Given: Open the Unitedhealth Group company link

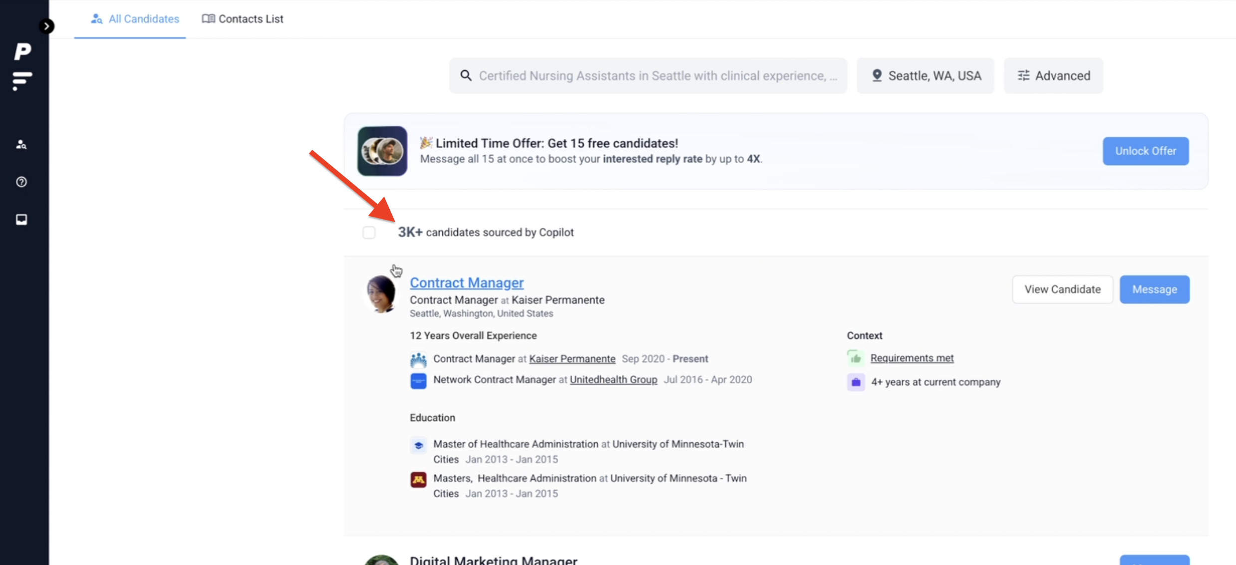Looking at the screenshot, I should point(614,380).
